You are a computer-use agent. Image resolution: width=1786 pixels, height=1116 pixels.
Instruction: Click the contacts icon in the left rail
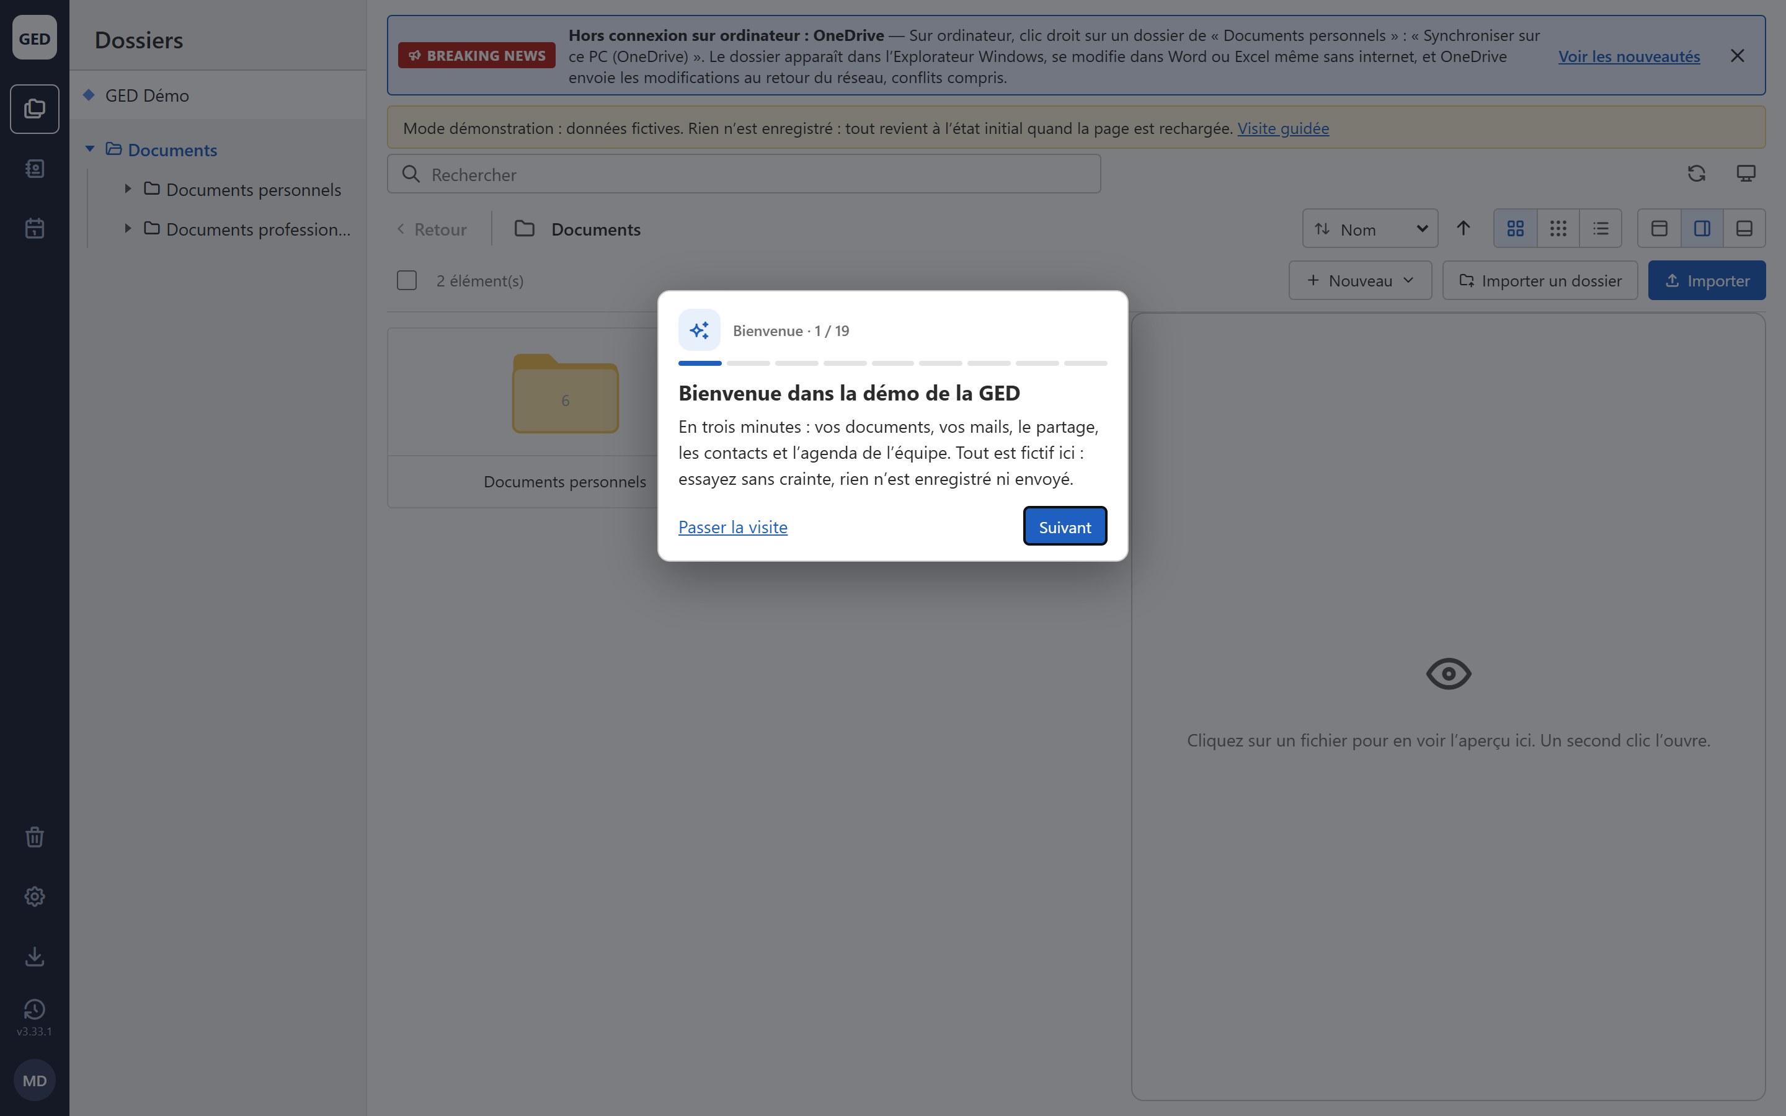pos(35,169)
